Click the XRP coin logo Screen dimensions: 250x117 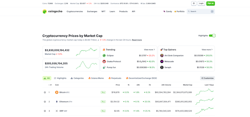(57, 111)
